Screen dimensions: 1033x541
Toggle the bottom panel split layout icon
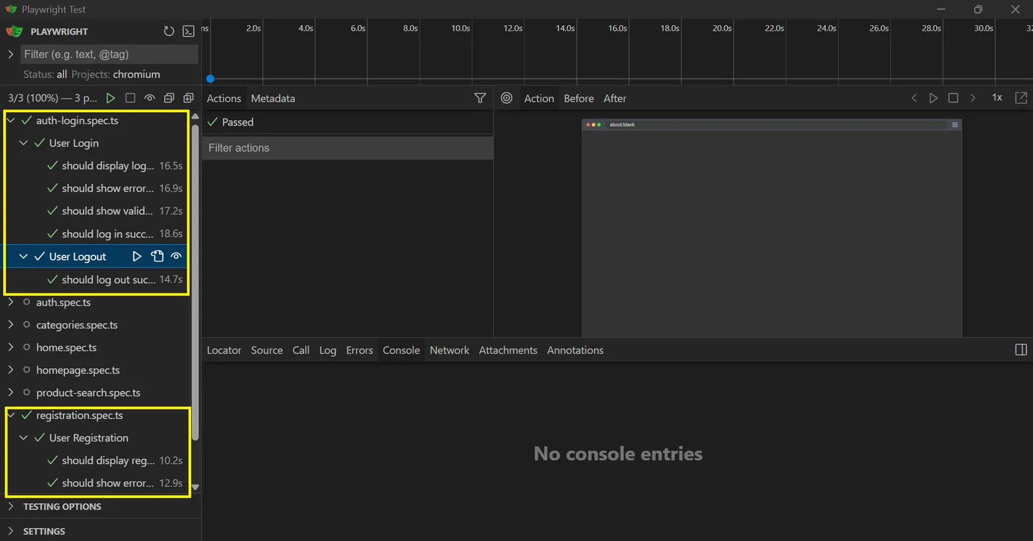(1021, 349)
